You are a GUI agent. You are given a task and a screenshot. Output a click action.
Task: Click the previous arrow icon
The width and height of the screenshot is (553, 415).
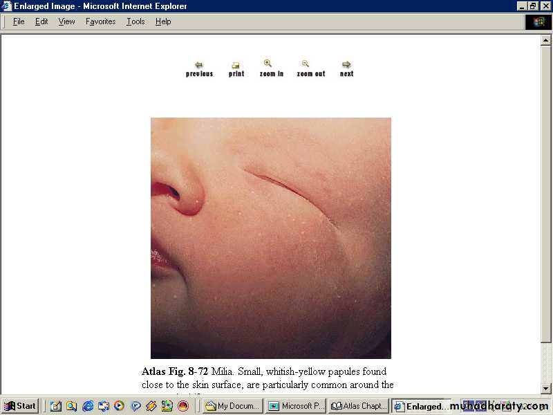[199, 65]
